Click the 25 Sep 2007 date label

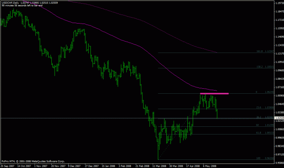[8, 166]
